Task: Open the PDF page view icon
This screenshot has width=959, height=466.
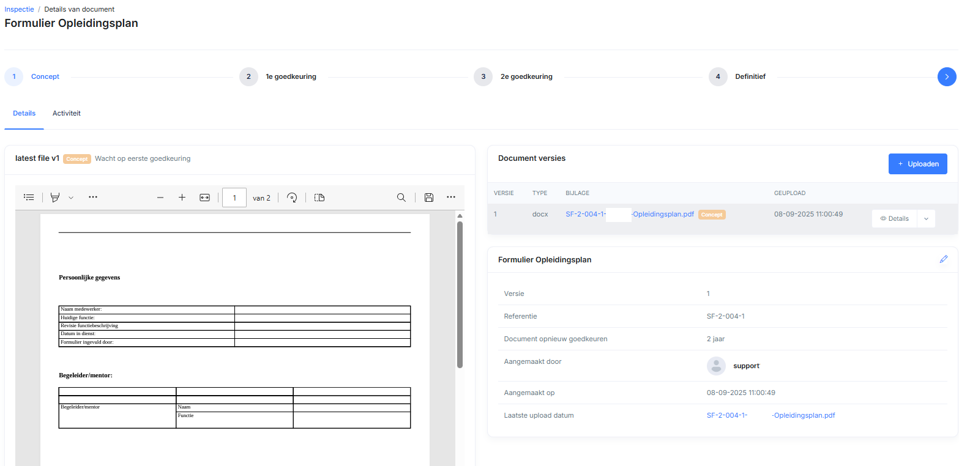Action: 319,198
